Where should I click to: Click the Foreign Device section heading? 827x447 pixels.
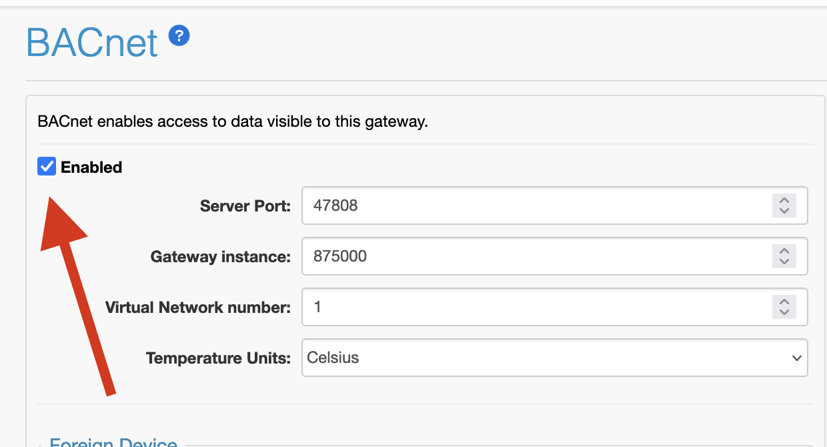tap(113, 443)
